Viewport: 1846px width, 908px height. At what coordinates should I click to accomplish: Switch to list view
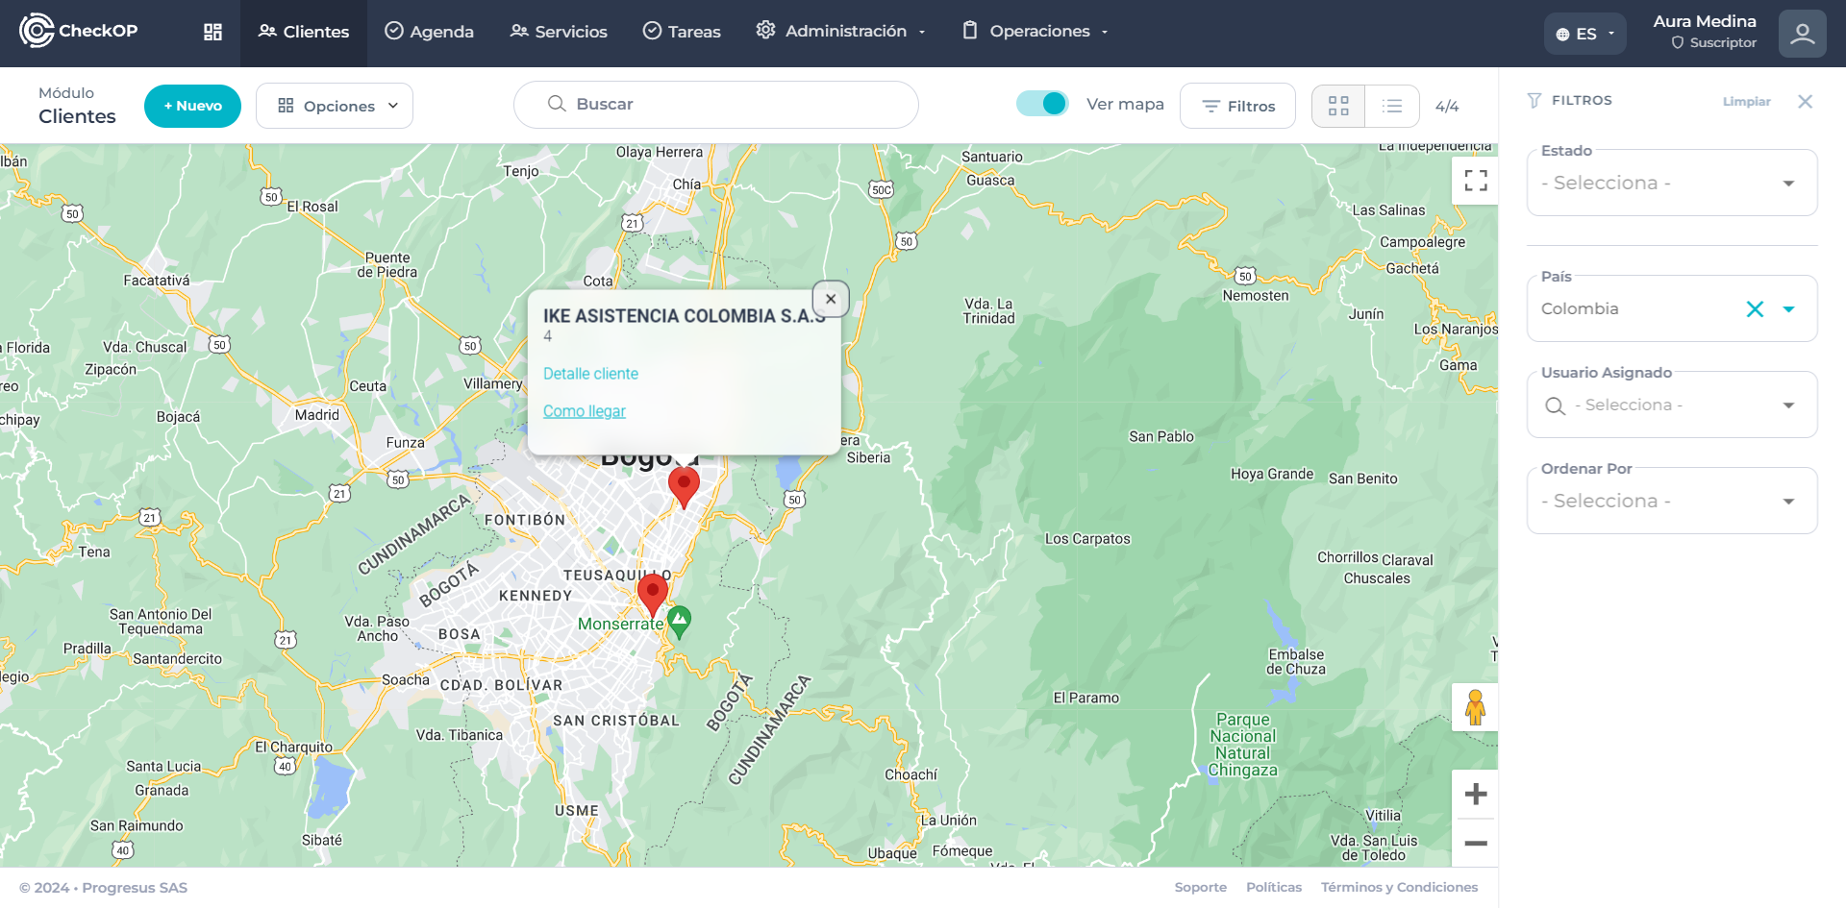1392,106
